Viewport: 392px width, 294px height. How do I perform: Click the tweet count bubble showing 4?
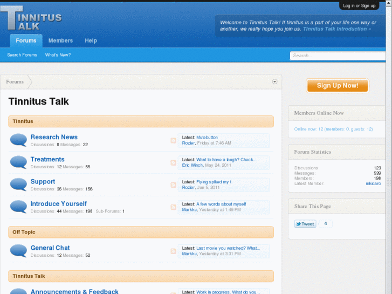pos(326,223)
